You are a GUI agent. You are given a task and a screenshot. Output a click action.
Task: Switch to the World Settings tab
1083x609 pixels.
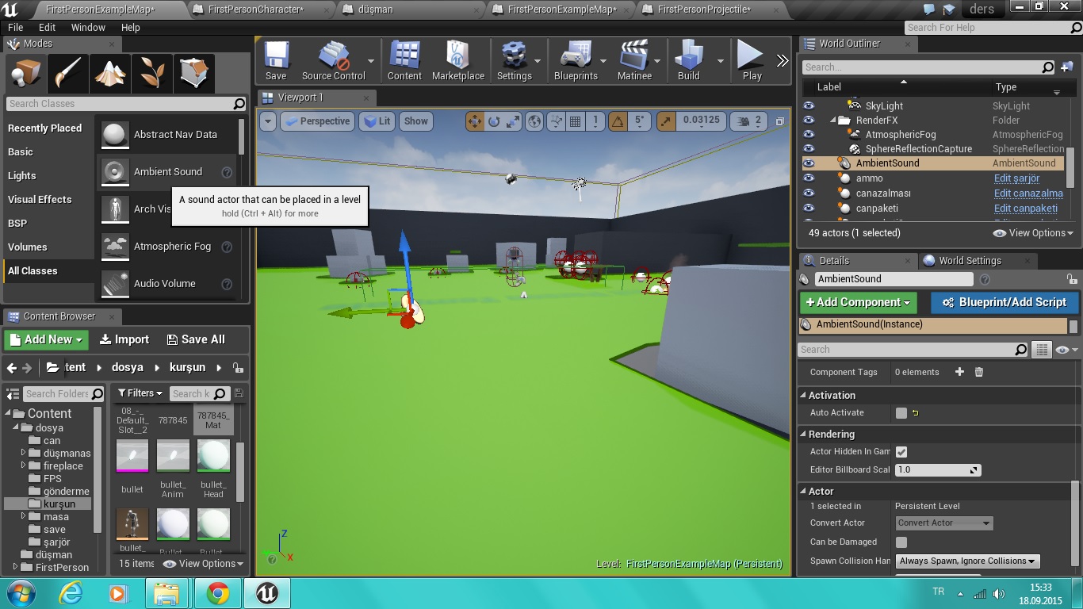click(x=969, y=261)
